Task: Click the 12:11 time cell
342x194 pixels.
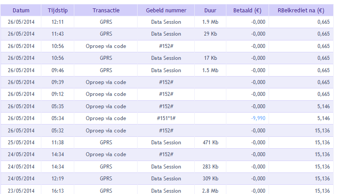Action: [x=57, y=22]
